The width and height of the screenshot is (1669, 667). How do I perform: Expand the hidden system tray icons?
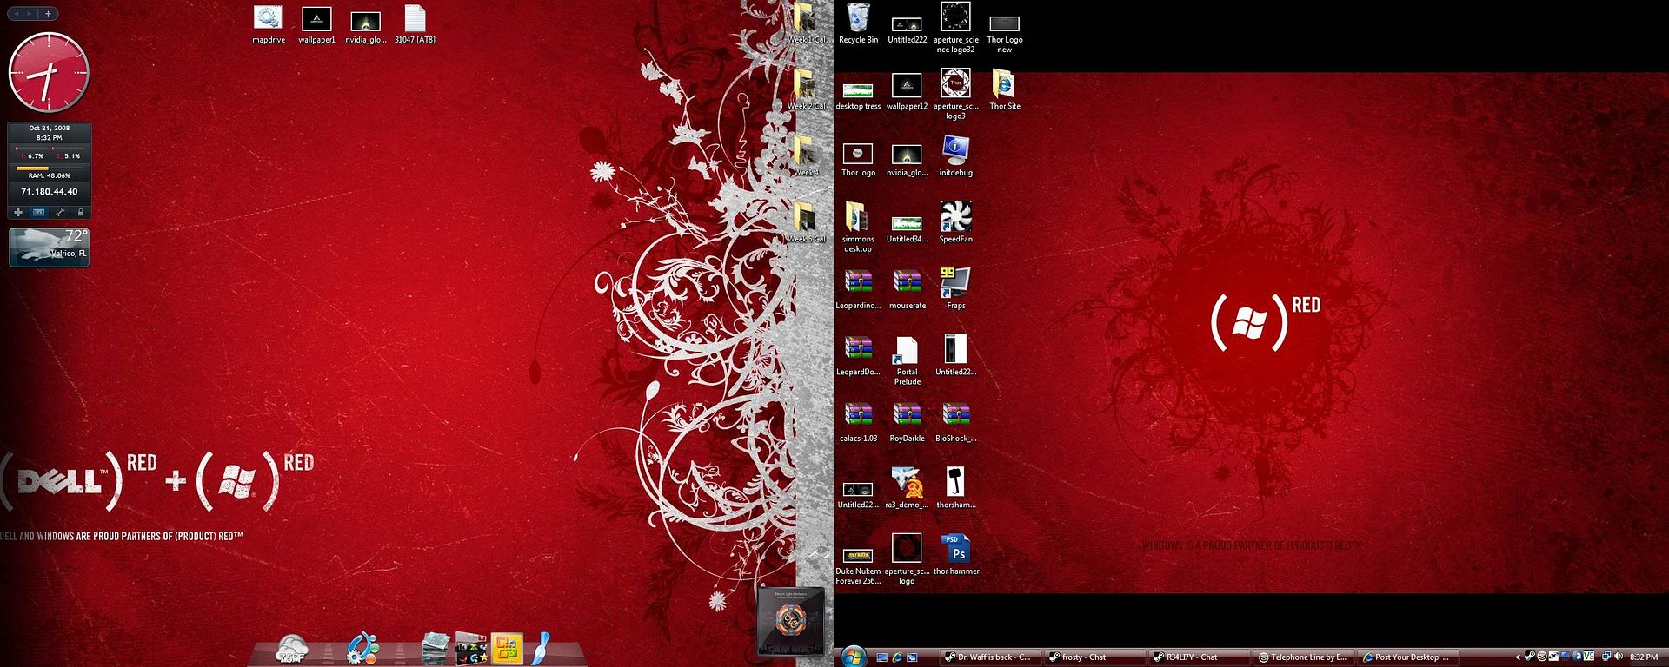(1519, 657)
